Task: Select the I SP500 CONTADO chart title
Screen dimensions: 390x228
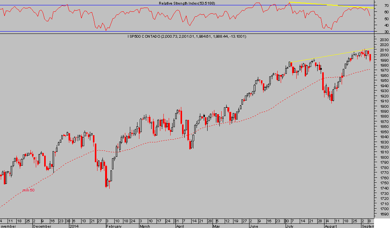Action: [x=187, y=37]
